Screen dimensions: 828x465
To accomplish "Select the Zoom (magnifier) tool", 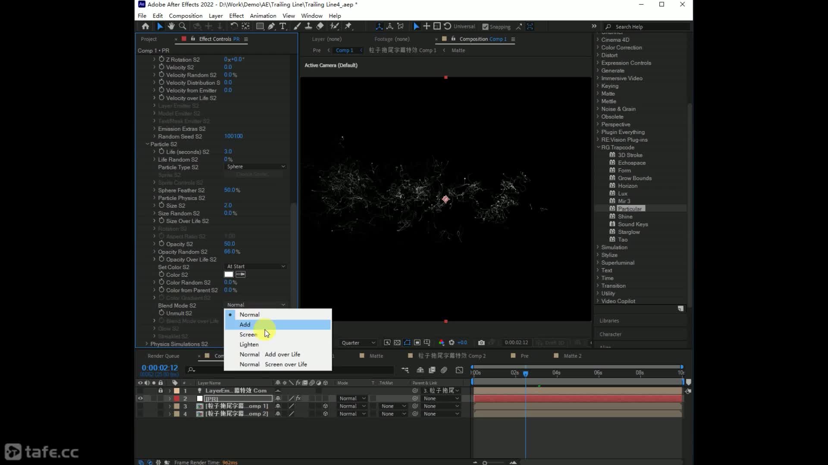I will 182,26.
